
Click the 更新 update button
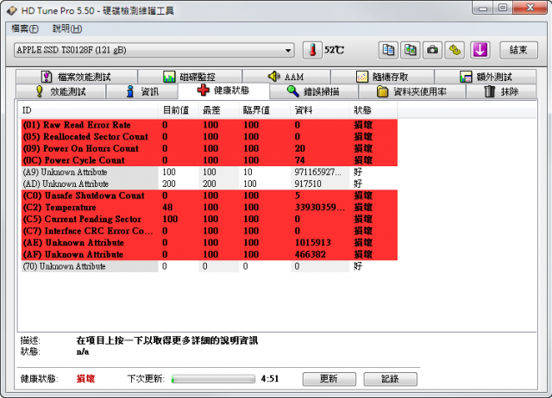(329, 379)
